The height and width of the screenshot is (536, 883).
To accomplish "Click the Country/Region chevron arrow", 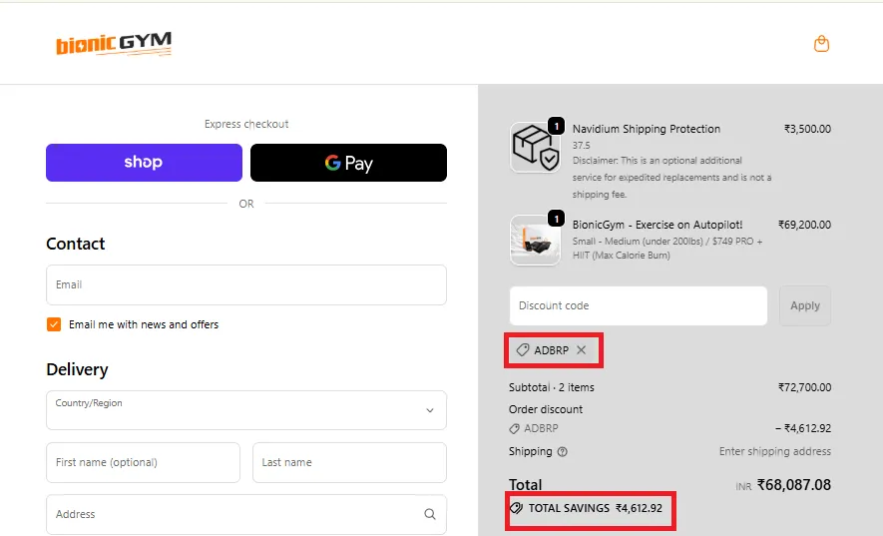I will tap(430, 410).
